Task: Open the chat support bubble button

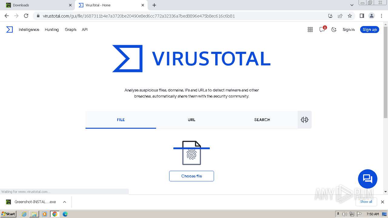Action: 367,179
